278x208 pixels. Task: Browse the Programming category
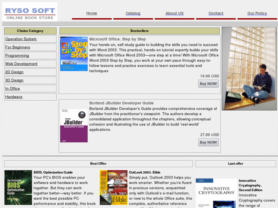(17, 55)
